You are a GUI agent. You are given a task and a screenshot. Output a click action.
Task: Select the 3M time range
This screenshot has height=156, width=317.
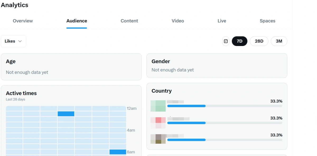click(279, 41)
